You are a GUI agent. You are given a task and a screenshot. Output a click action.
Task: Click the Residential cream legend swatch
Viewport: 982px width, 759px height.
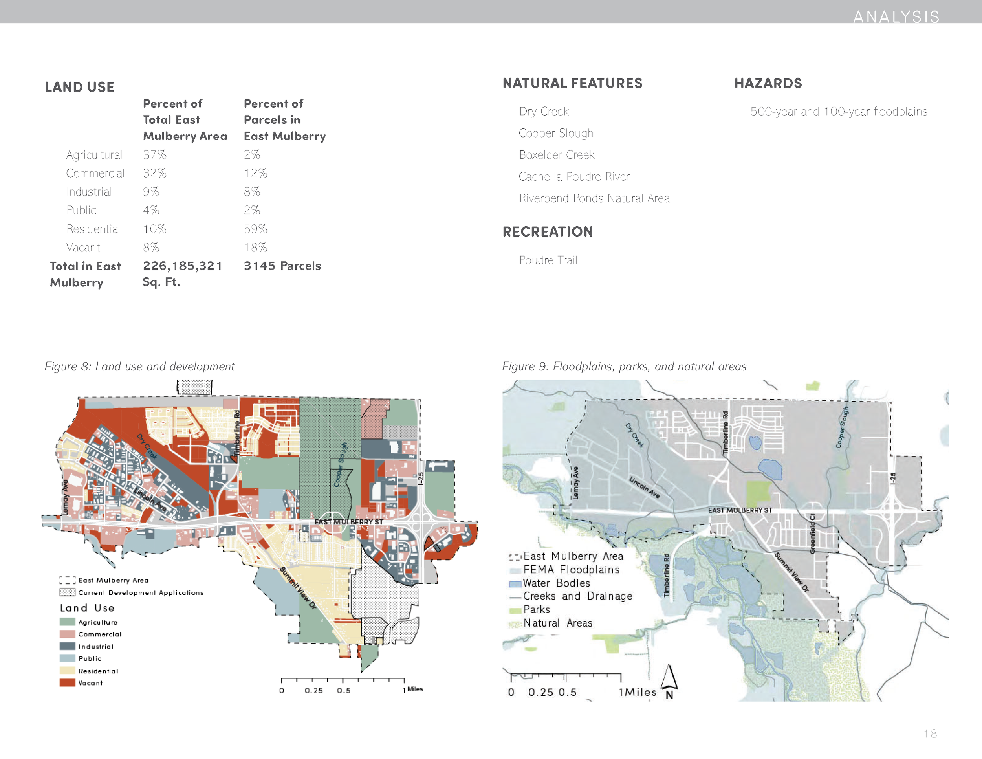pos(68,671)
